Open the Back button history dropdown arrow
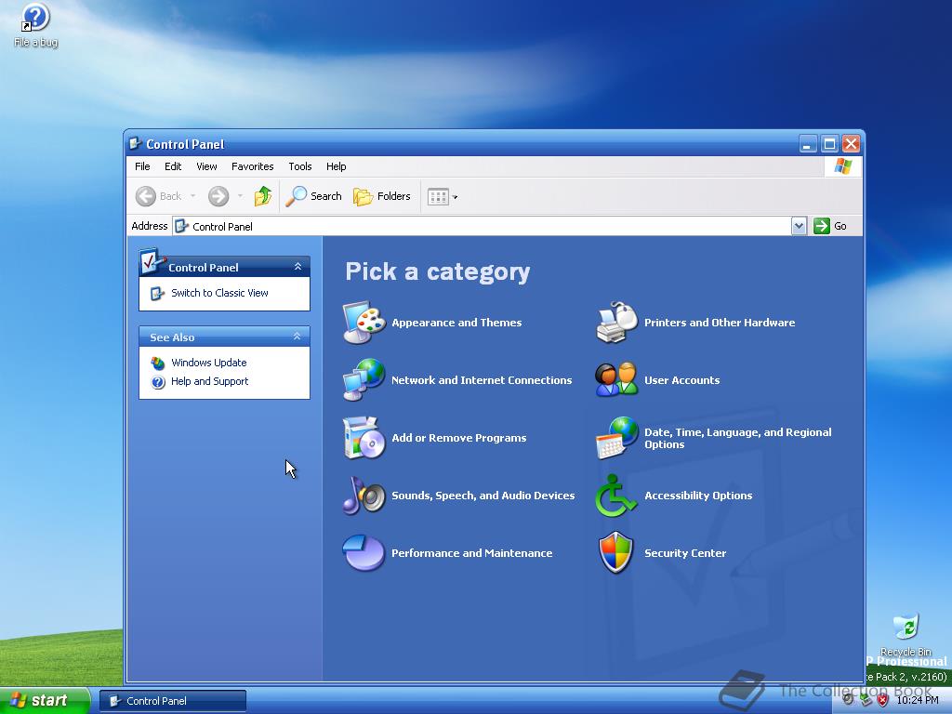Image resolution: width=952 pixels, height=714 pixels. pyautogui.click(x=193, y=196)
